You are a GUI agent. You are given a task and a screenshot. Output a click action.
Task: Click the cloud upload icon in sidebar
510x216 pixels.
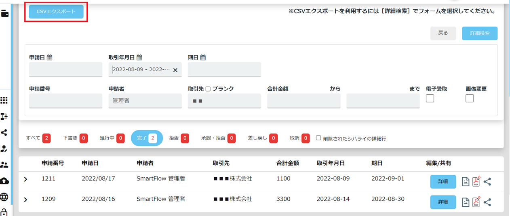(4, 181)
